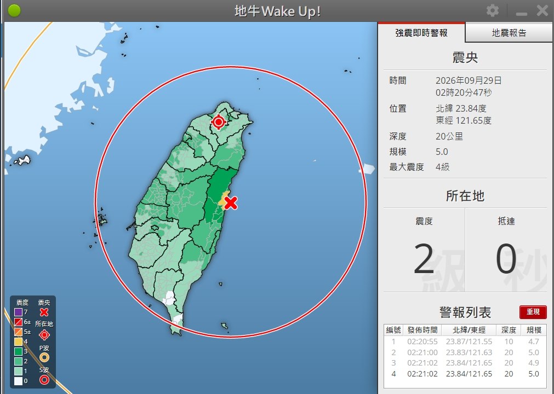Click the 發佈時間 column header

pos(422,330)
